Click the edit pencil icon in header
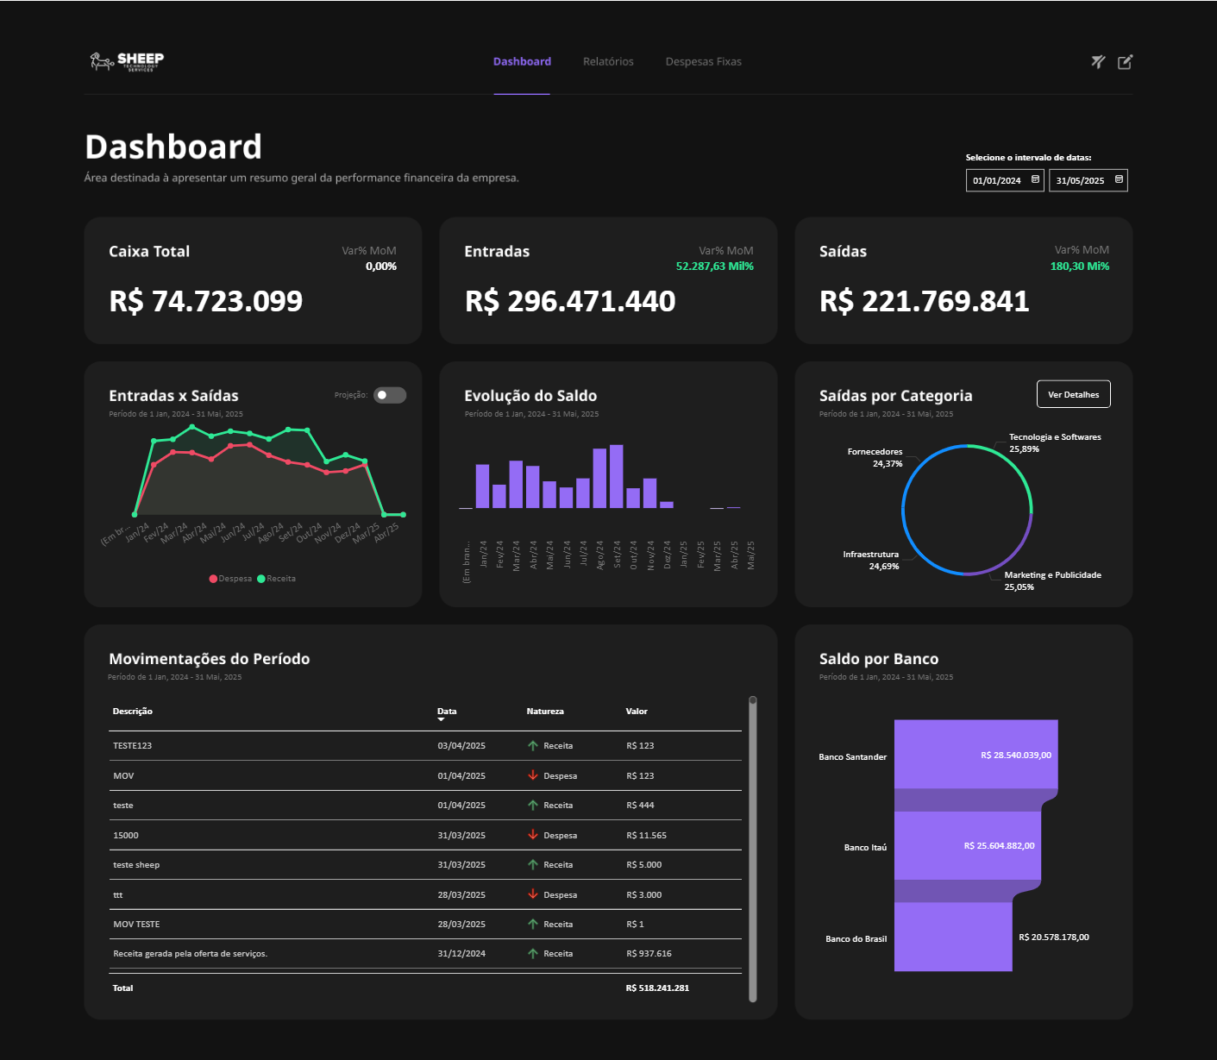The image size is (1217, 1060). click(x=1125, y=61)
